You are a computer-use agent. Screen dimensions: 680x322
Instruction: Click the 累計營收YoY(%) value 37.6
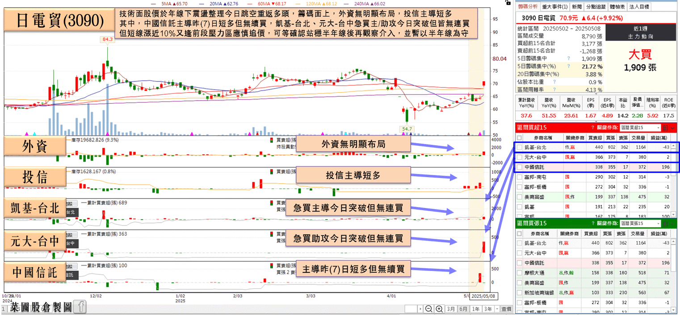click(526, 116)
